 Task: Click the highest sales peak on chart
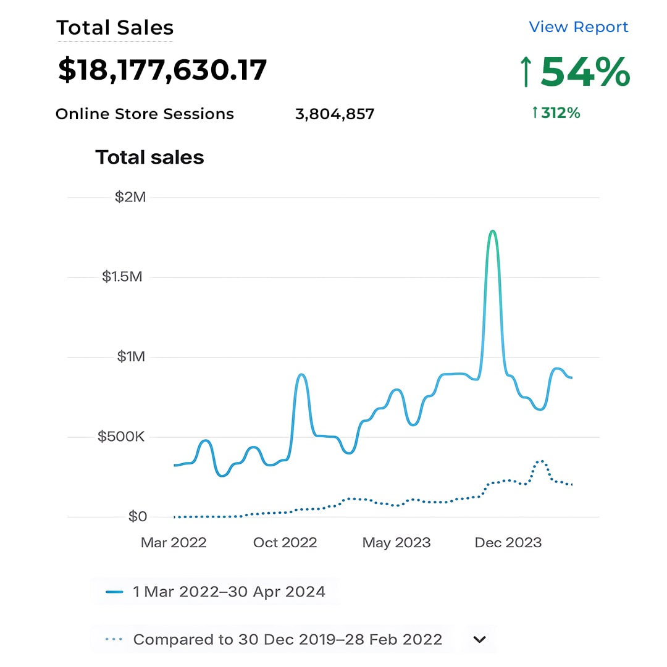pos(492,232)
